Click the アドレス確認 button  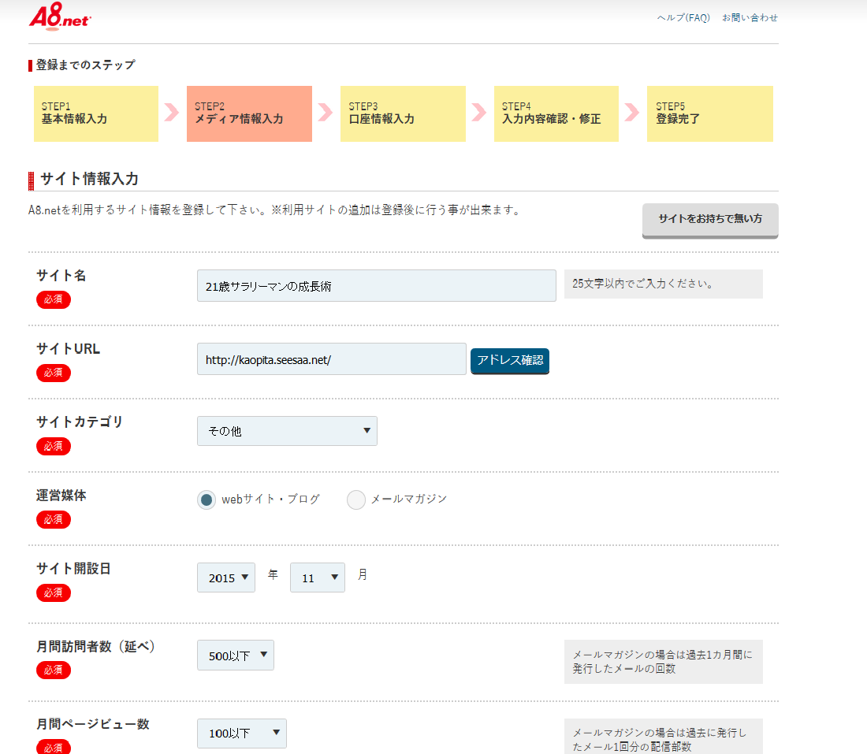[x=509, y=361]
